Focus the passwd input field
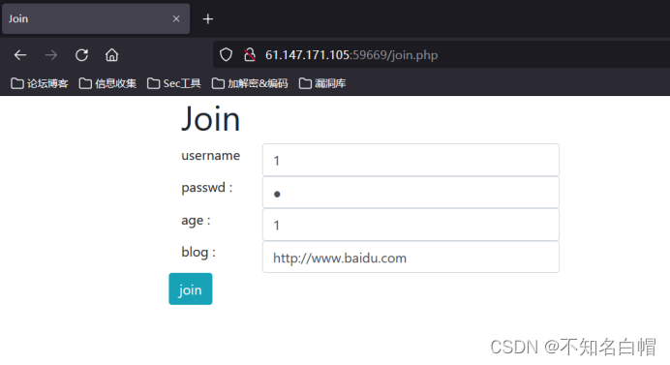Image resolution: width=670 pixels, height=365 pixels. pos(411,193)
